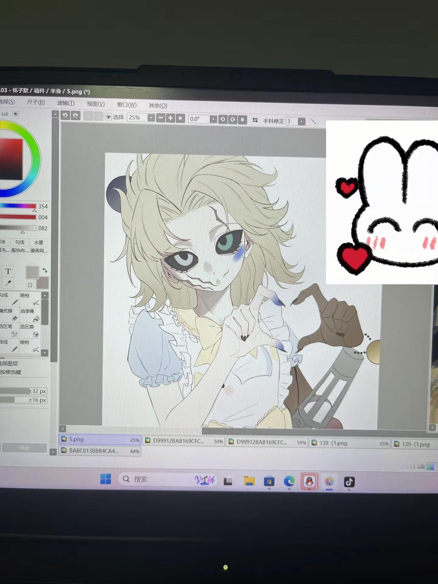438x584 pixels.
Task: Click the taskbar 搜索 search box
Action: (x=168, y=480)
